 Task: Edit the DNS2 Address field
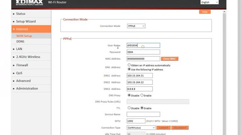point(140,82)
